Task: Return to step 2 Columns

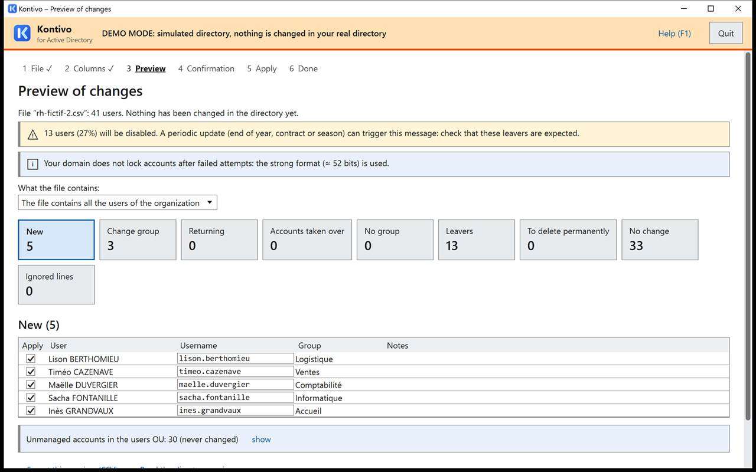Action: (89, 68)
